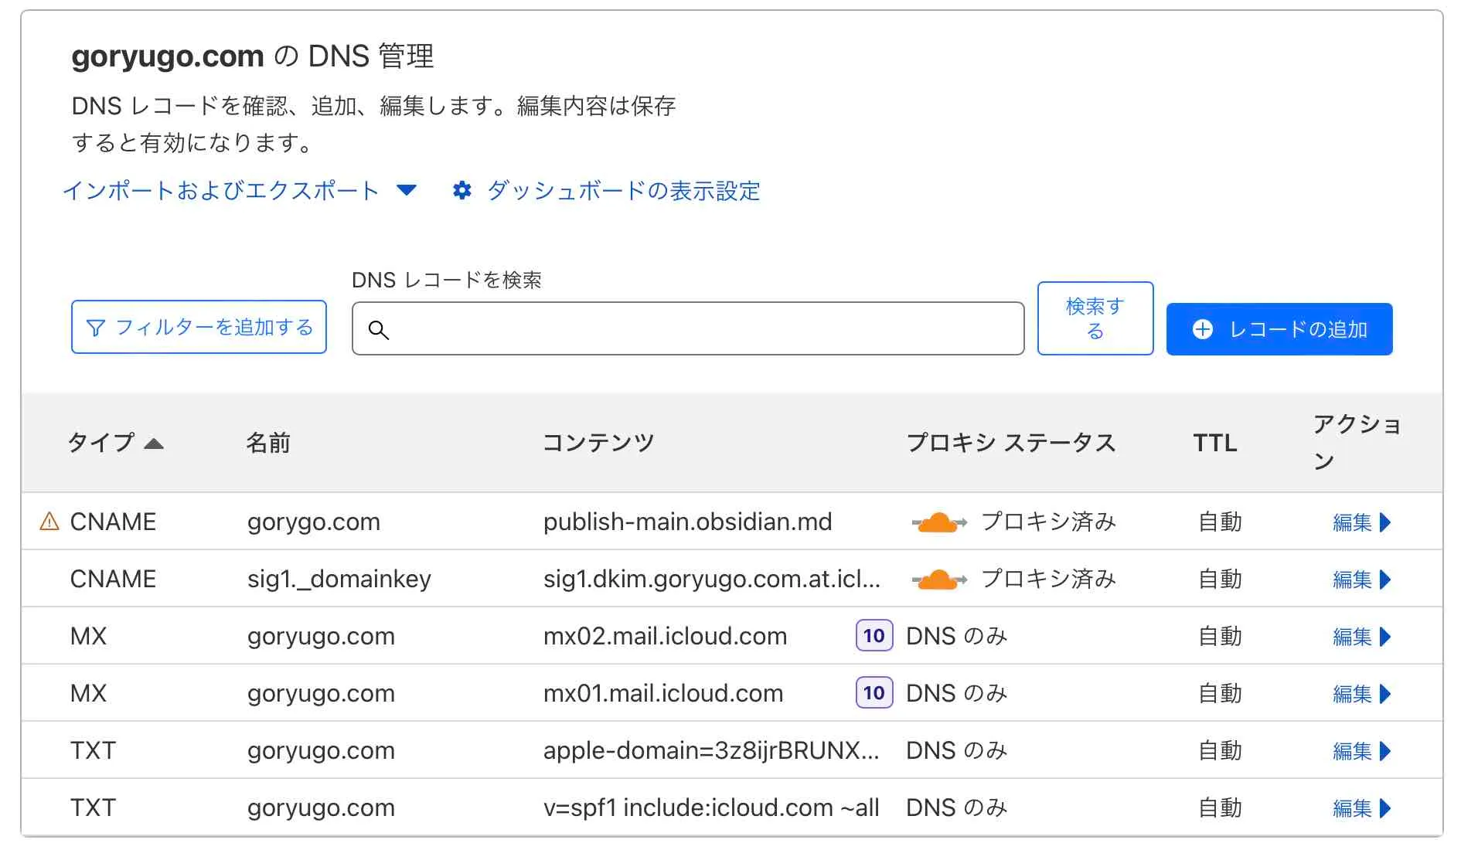The height and width of the screenshot is (850, 1461).
Task: Open the インポートおよびエクスポート dropdown
Action: (x=240, y=191)
